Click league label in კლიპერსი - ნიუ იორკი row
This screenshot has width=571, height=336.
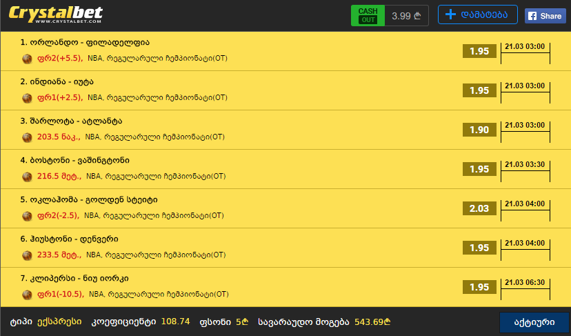159,295
